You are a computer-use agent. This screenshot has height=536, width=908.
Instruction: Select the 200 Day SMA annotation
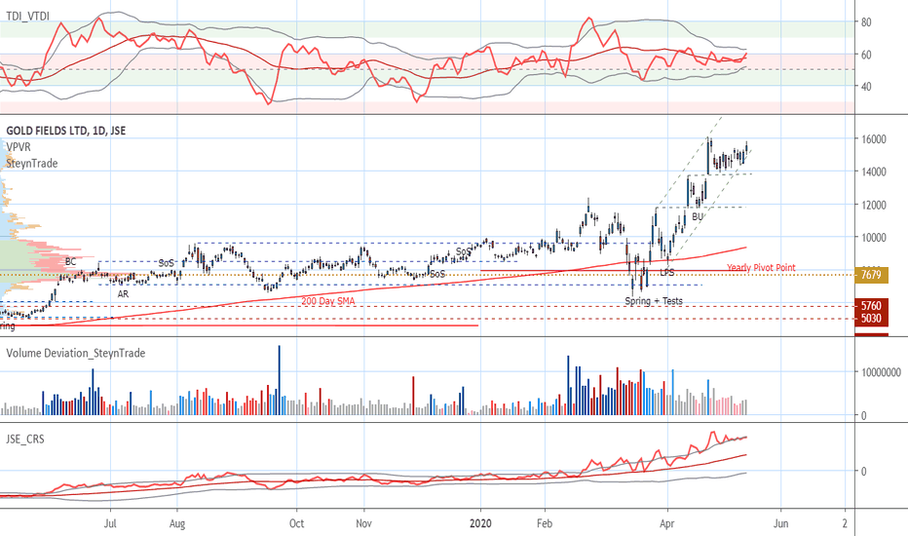327,301
